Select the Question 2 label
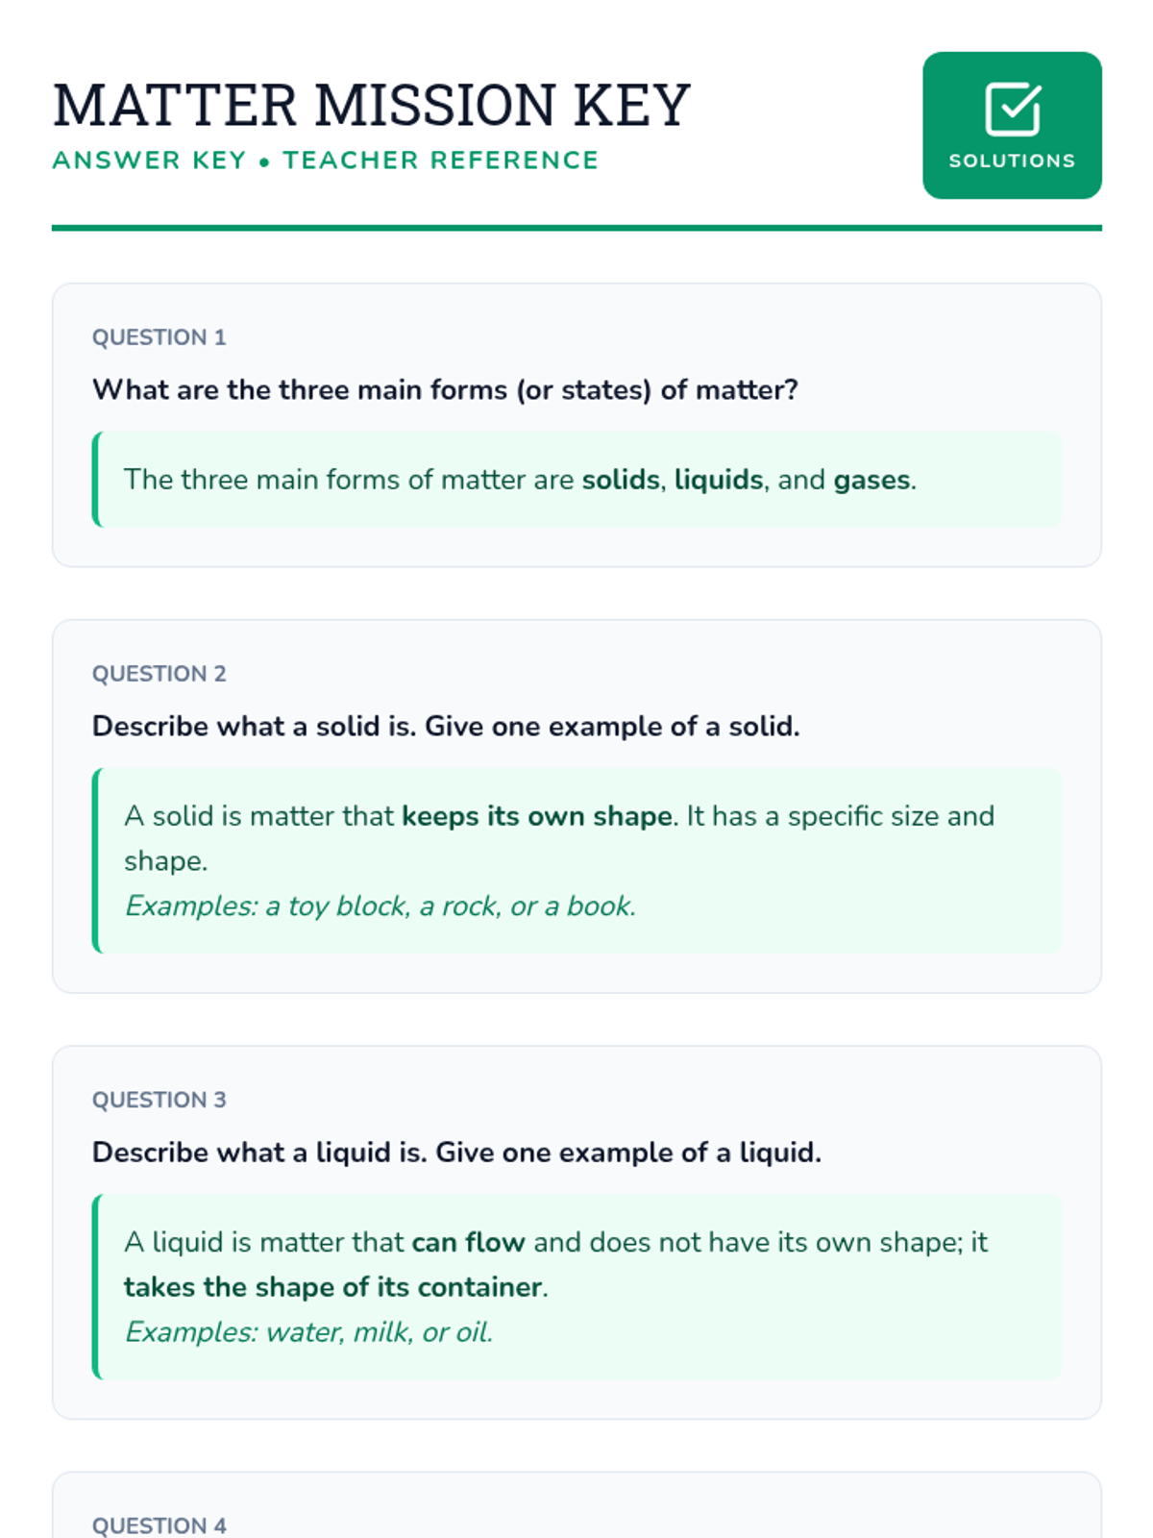The image size is (1153, 1538). pos(159,674)
